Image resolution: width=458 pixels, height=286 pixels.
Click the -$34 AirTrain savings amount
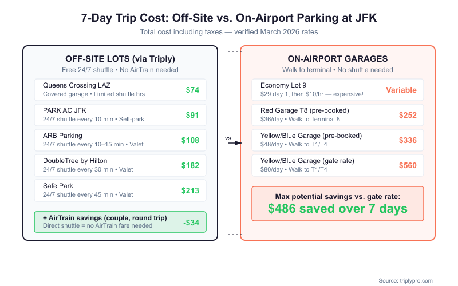click(191, 223)
